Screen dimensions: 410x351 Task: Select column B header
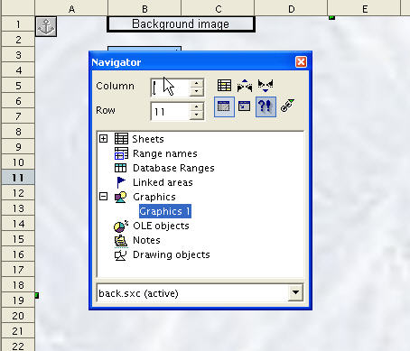[x=144, y=8]
